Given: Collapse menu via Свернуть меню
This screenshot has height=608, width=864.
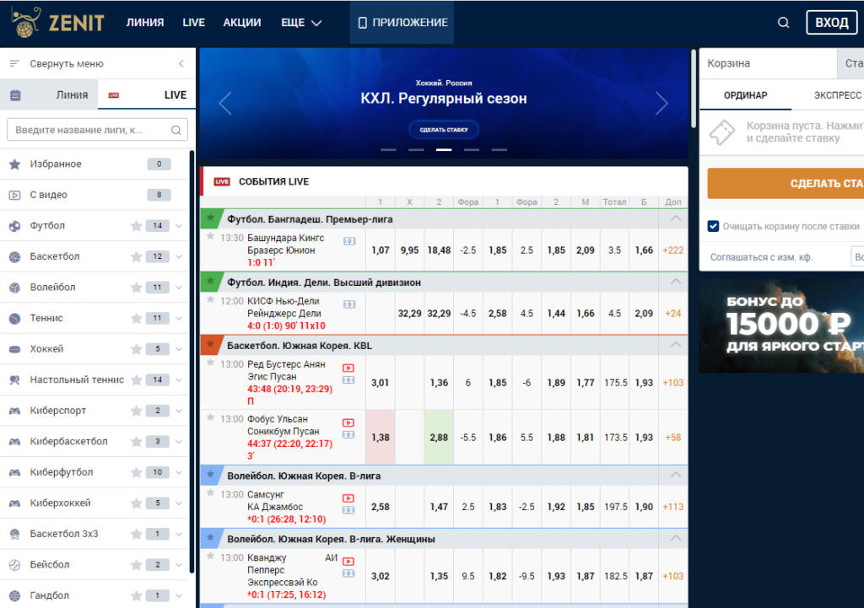Looking at the screenshot, I should (98, 64).
